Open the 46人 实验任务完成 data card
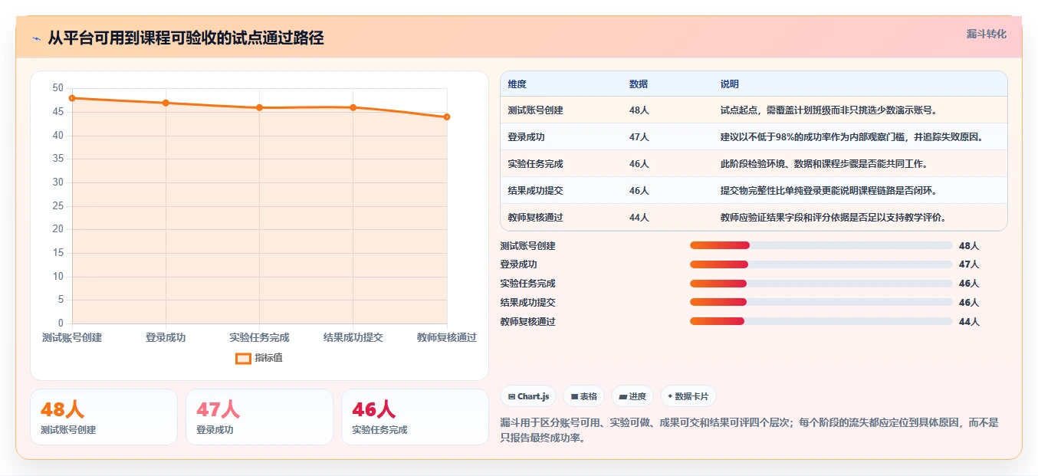Screen dimensions: 1038x476 (x=415, y=417)
